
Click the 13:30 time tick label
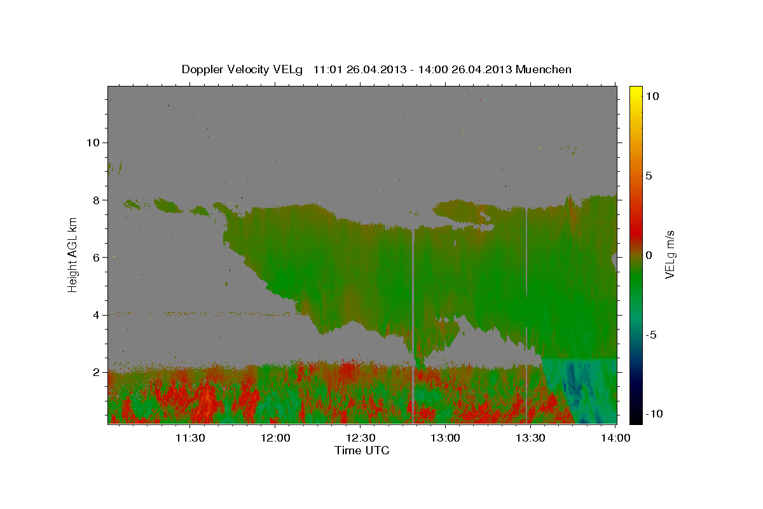click(531, 438)
